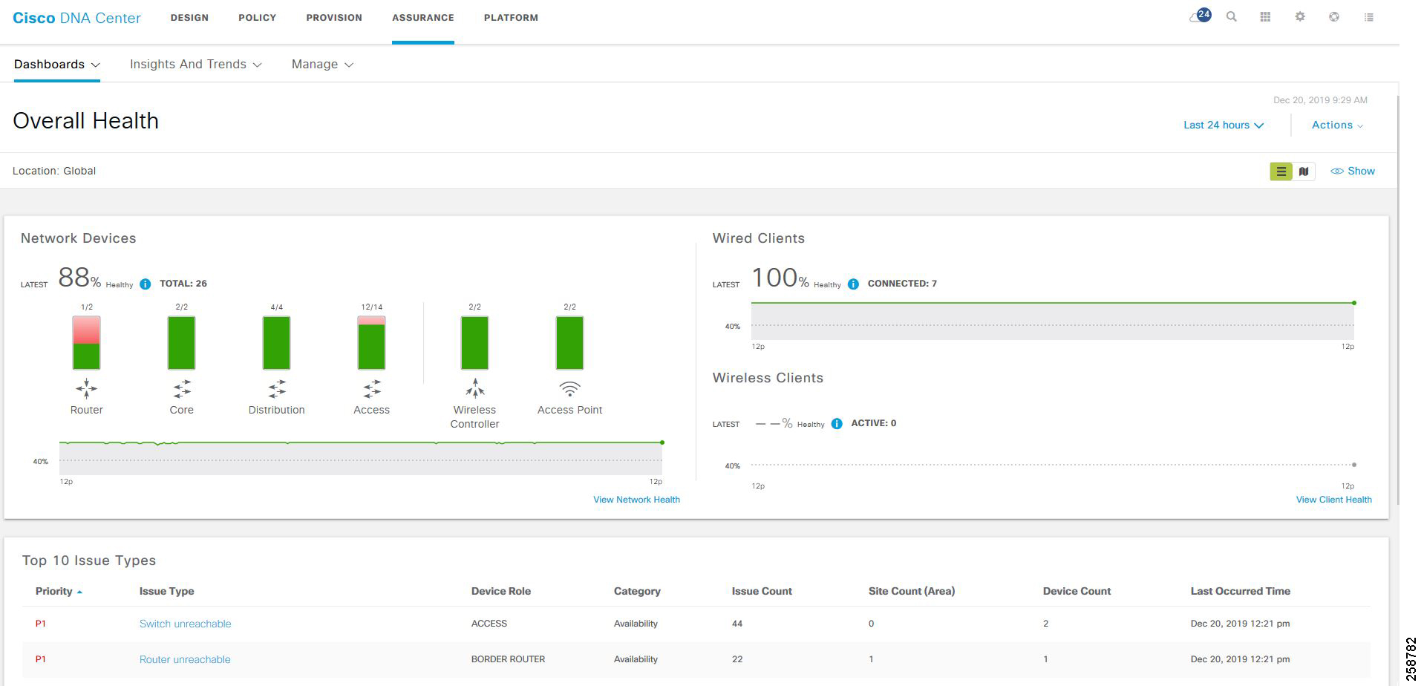Click the BORDER ROUTER device role cell
This screenshot has height=686, width=1424.
point(508,659)
